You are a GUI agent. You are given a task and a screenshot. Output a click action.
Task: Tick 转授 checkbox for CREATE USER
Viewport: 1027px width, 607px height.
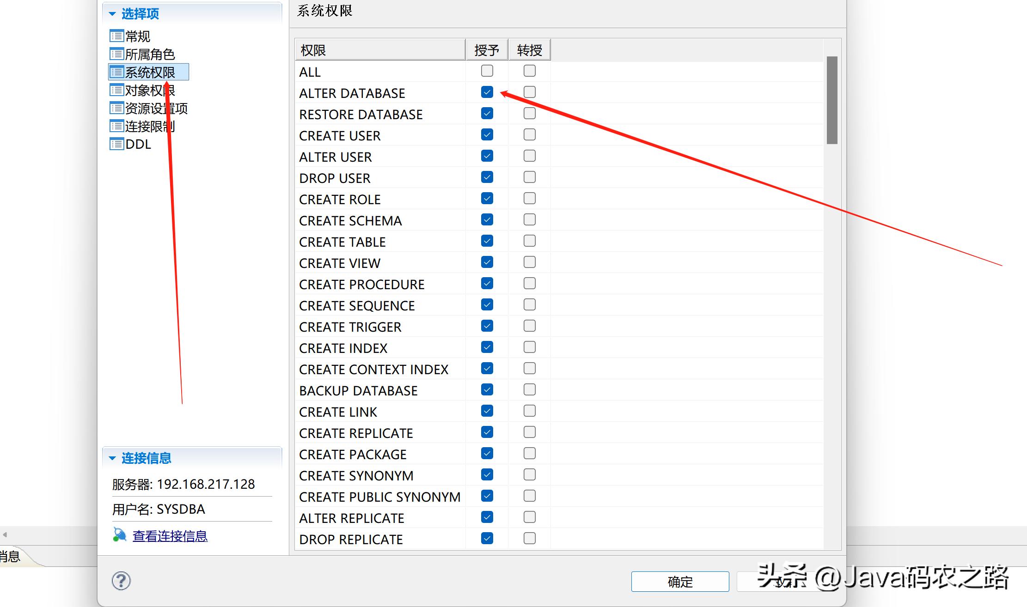(529, 135)
